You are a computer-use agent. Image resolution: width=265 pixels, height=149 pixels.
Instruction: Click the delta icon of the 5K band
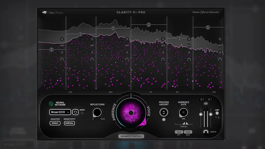[x=189, y=52]
